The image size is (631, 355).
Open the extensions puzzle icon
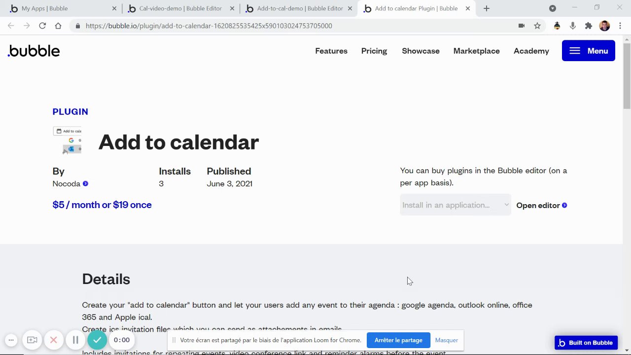pos(588,26)
